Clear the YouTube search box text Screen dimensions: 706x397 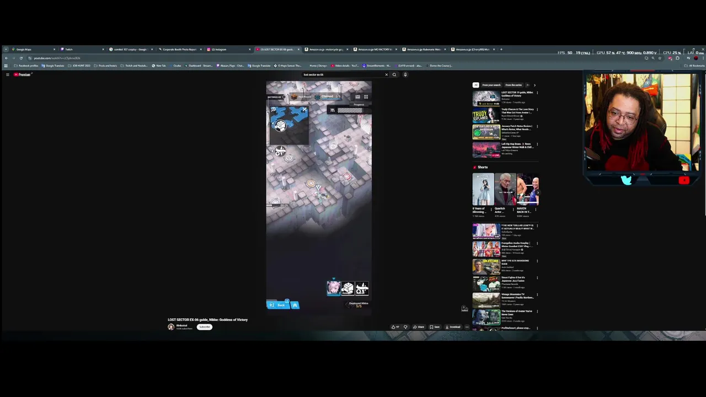[386, 74]
